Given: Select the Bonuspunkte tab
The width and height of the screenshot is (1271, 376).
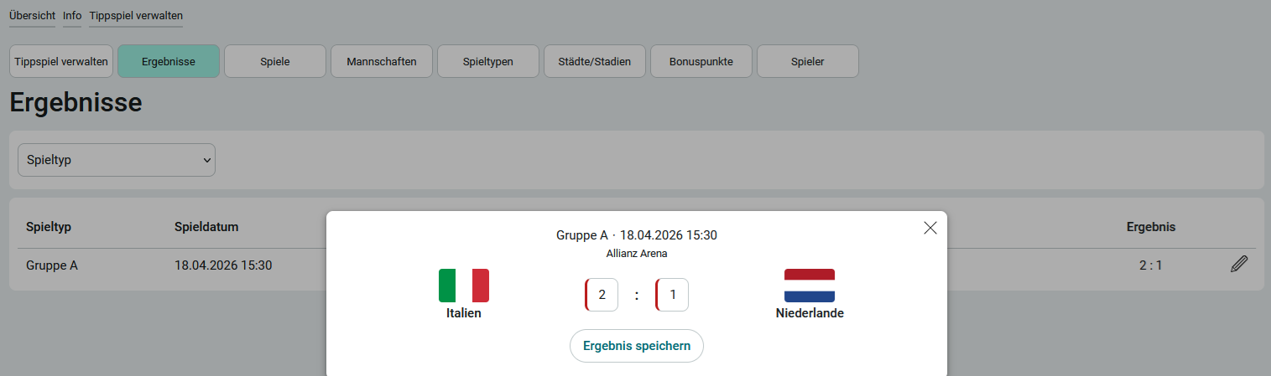Looking at the screenshot, I should (x=701, y=61).
